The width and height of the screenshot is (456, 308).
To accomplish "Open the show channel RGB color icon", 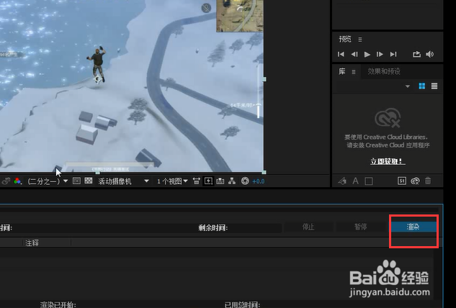I will coord(17,181).
